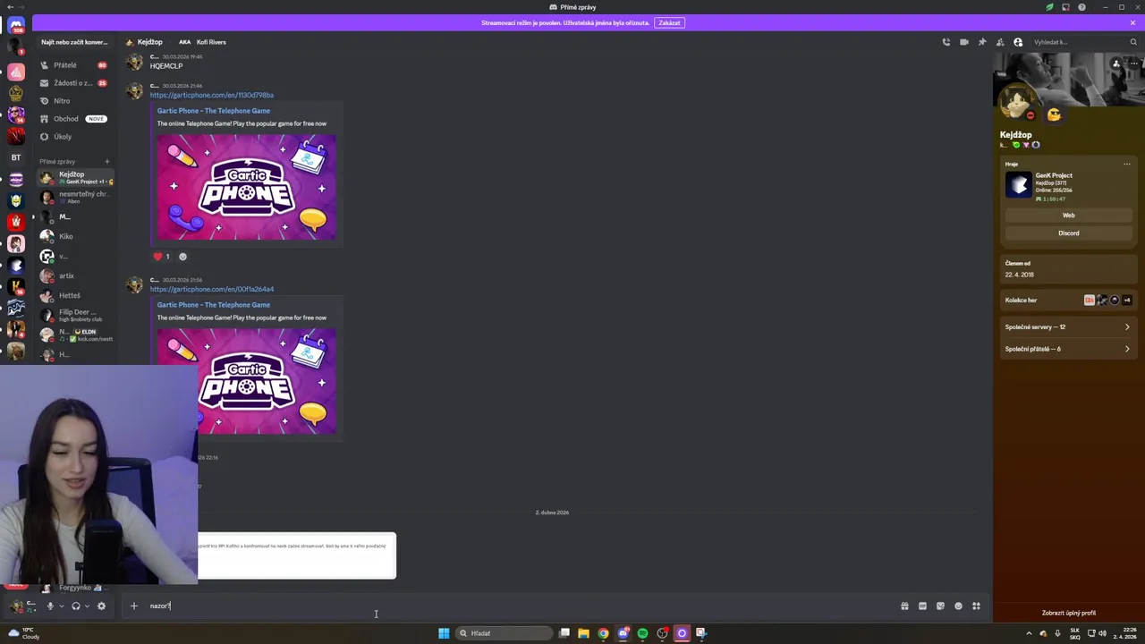1145x644 pixels.
Task: Click Web button in GenK Project activity
Action: pos(1069,216)
